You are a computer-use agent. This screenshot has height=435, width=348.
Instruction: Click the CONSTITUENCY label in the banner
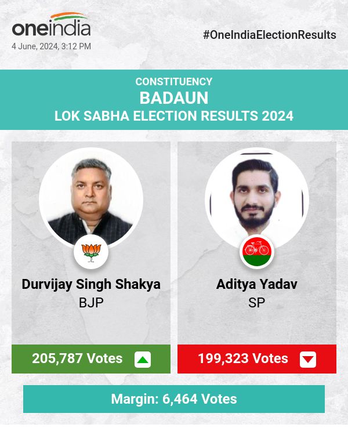coord(174,82)
